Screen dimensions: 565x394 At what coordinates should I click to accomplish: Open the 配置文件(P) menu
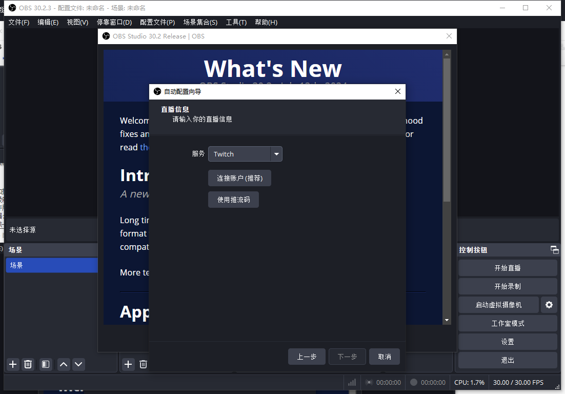click(x=157, y=23)
